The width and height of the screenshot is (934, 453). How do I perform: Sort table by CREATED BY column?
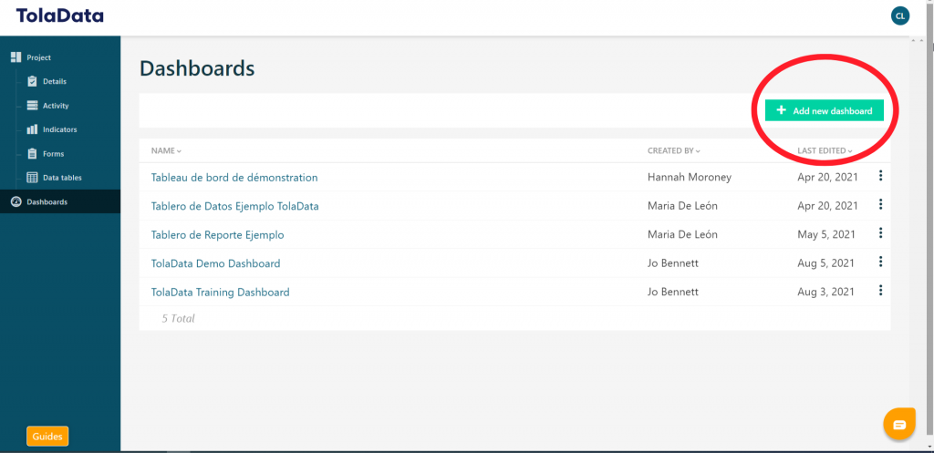[x=674, y=150]
